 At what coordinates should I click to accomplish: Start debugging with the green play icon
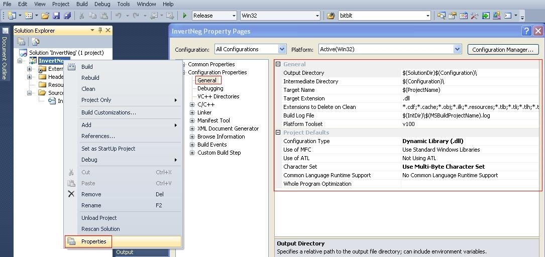pyautogui.click(x=185, y=16)
